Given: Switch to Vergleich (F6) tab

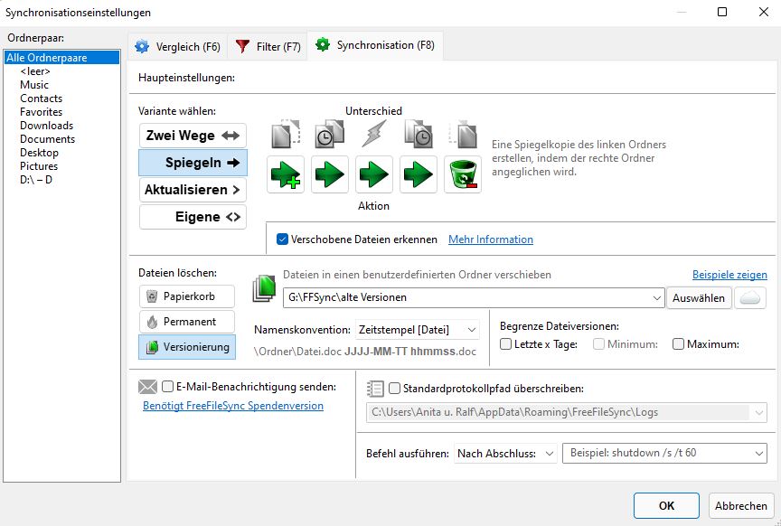Looking at the screenshot, I should click(x=177, y=47).
